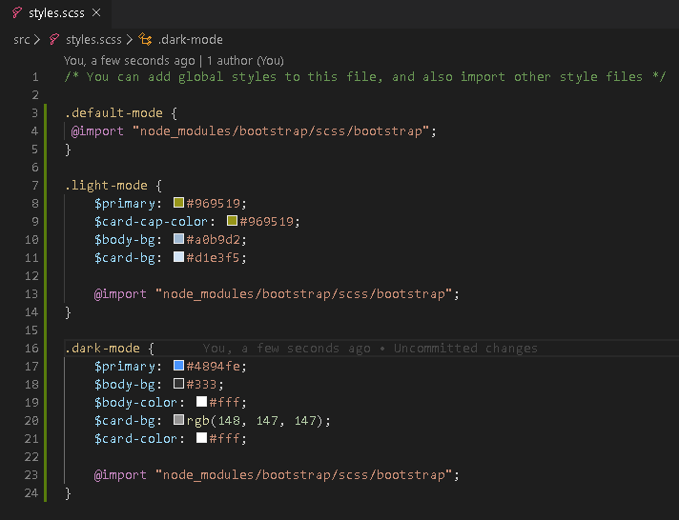The height and width of the screenshot is (520, 679).
Task: Open the #d1e3f5 card-bg color swatch
Action: pos(178,257)
